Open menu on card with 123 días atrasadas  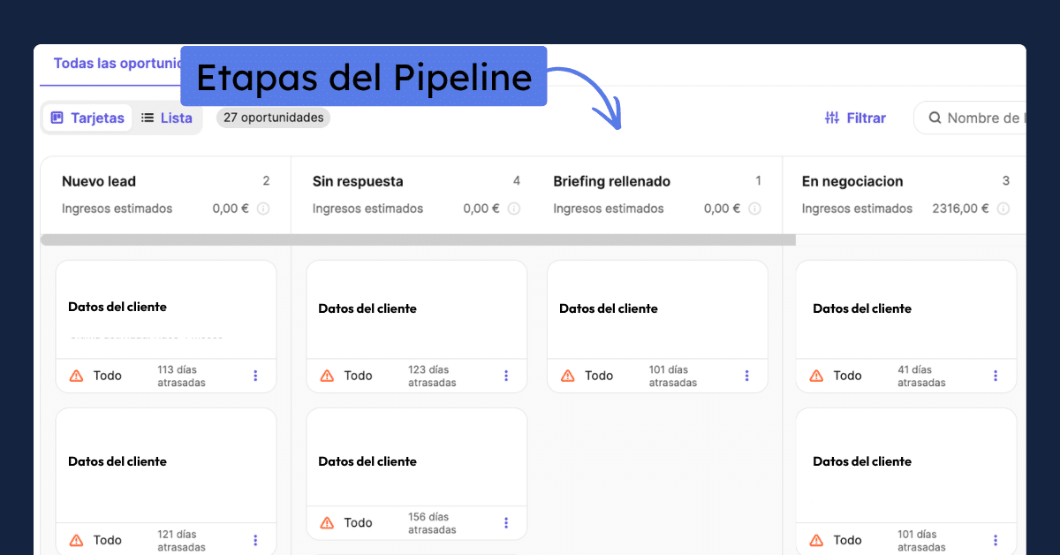(x=506, y=376)
